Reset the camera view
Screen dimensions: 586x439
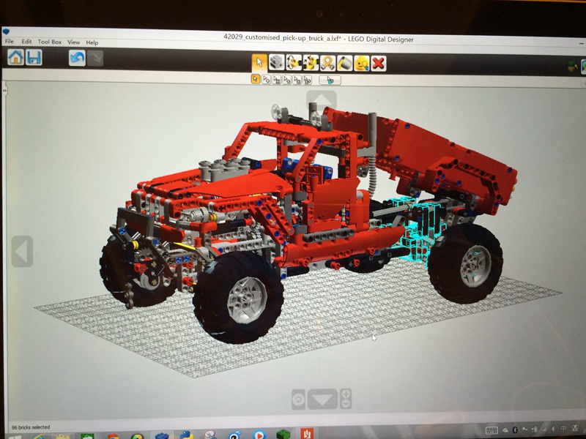click(298, 399)
